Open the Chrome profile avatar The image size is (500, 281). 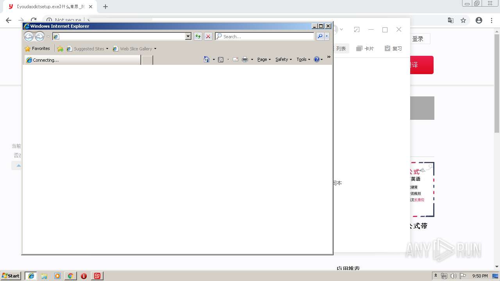click(x=479, y=20)
